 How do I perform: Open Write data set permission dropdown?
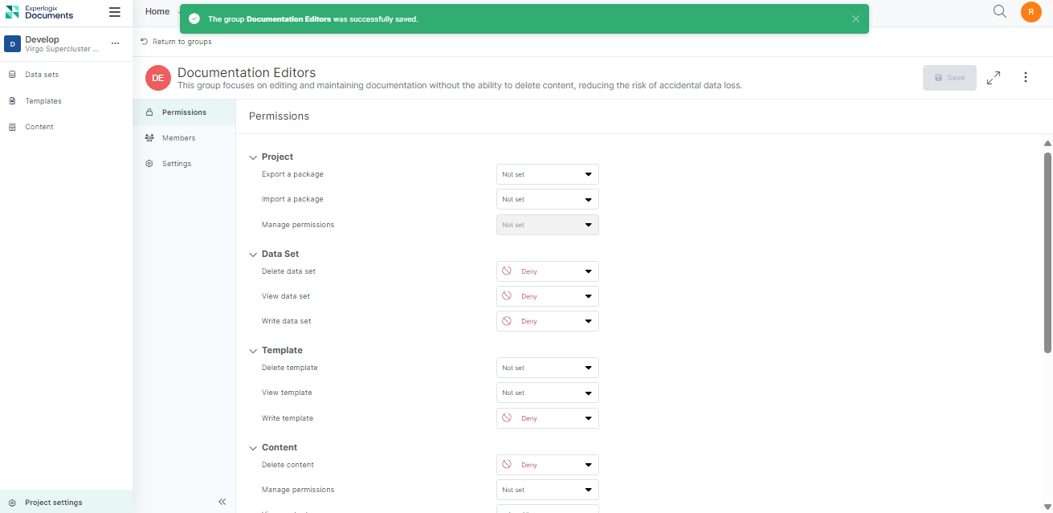click(548, 321)
